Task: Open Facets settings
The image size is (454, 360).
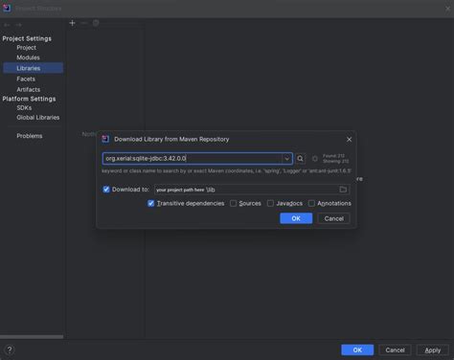Action: (26, 79)
